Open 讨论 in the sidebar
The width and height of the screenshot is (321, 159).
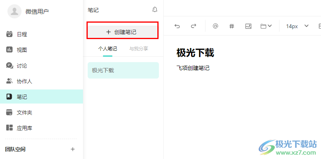(x=22, y=66)
